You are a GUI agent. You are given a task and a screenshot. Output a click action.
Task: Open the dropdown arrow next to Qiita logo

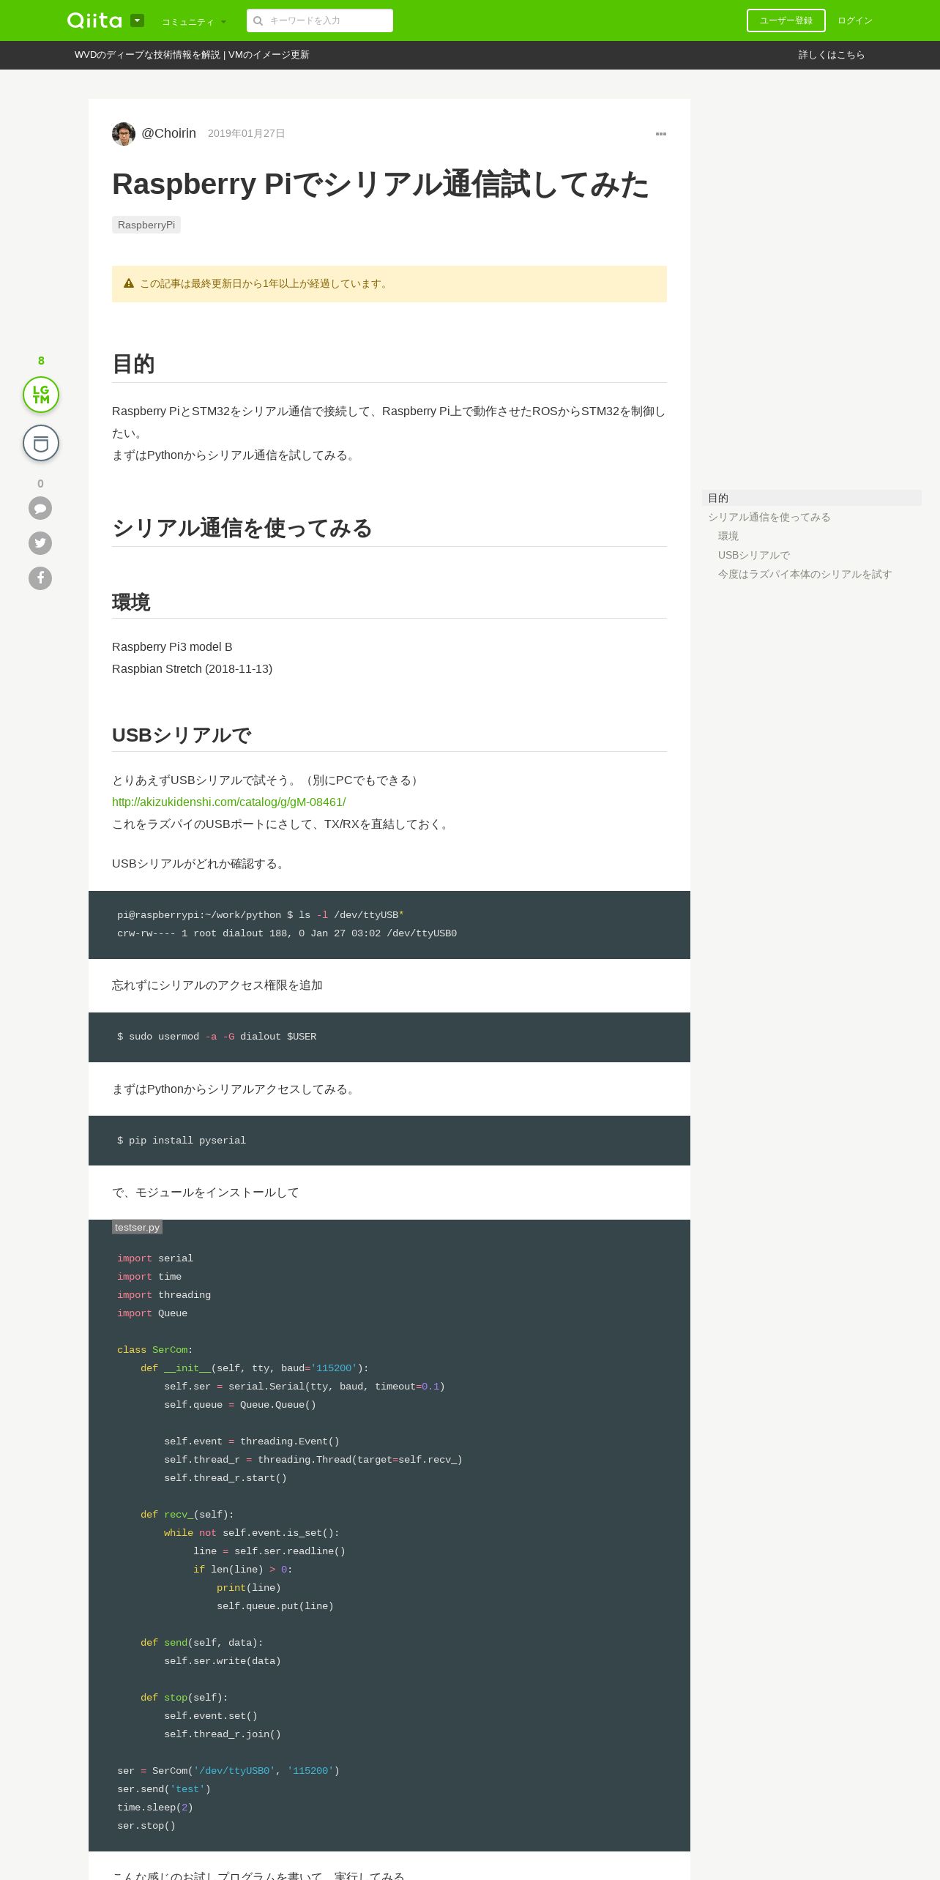pos(137,20)
